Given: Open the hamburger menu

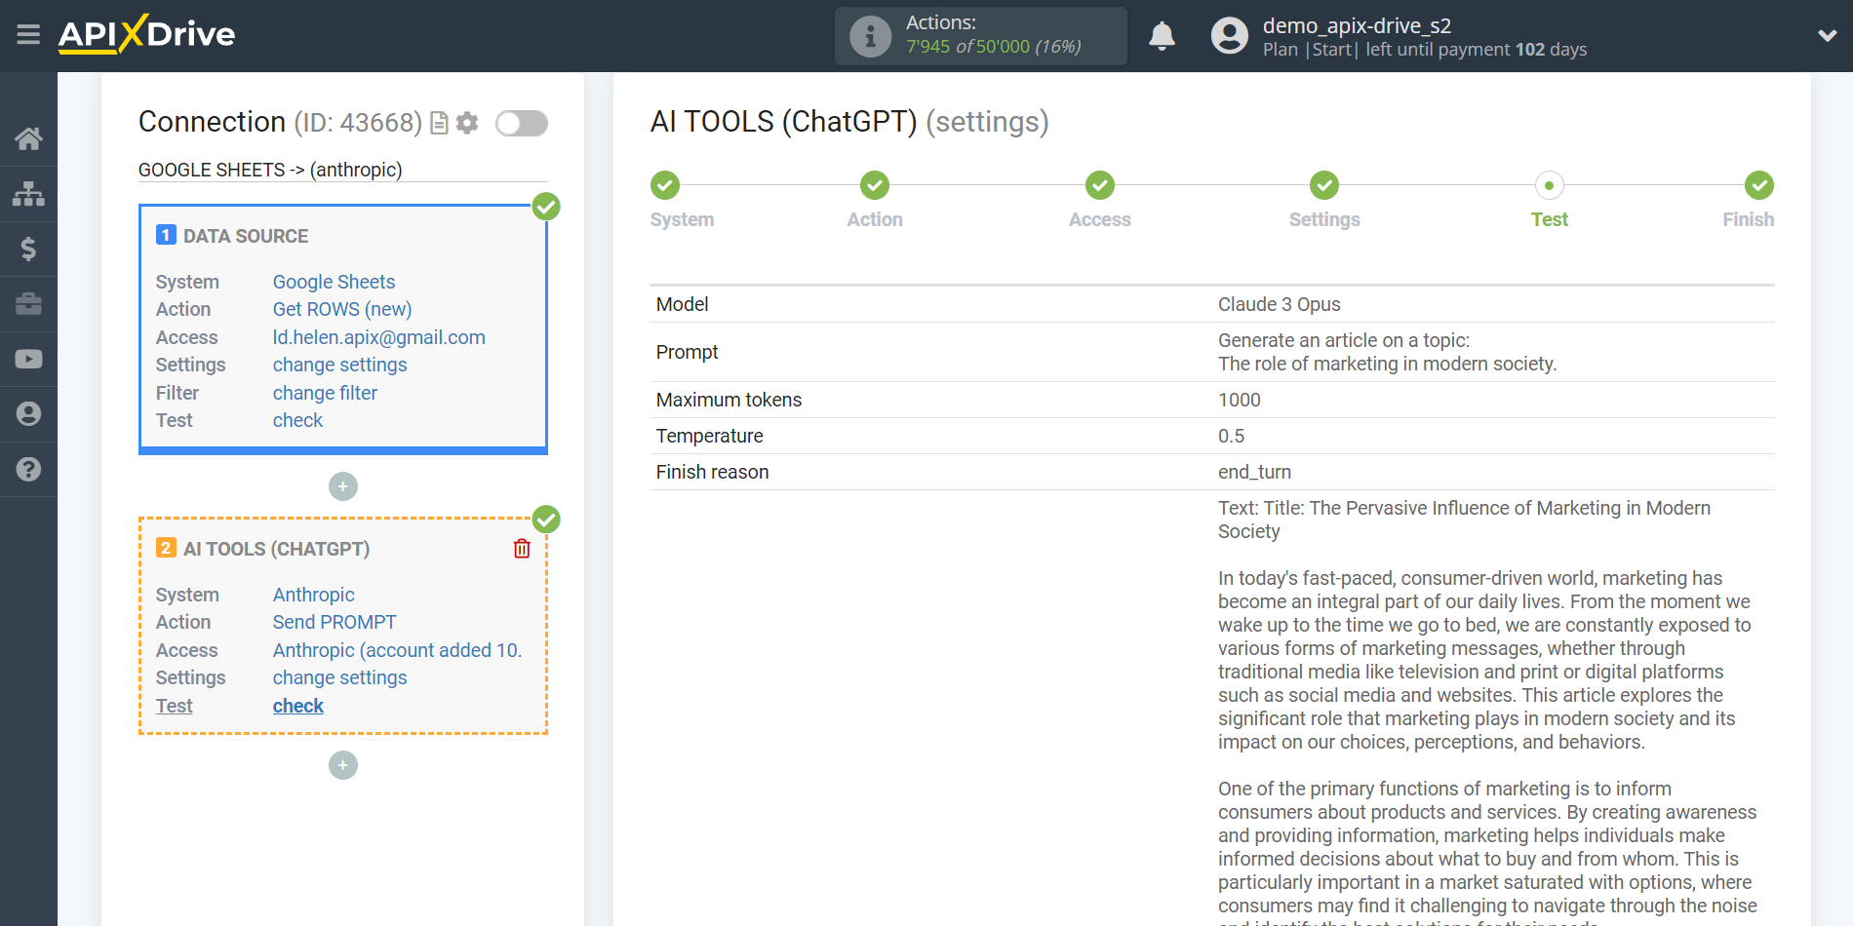Looking at the screenshot, I should (x=28, y=35).
